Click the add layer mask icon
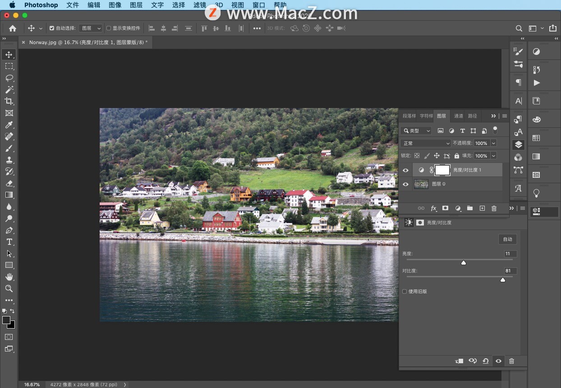Image resolution: width=561 pixels, height=388 pixels. pos(445,208)
